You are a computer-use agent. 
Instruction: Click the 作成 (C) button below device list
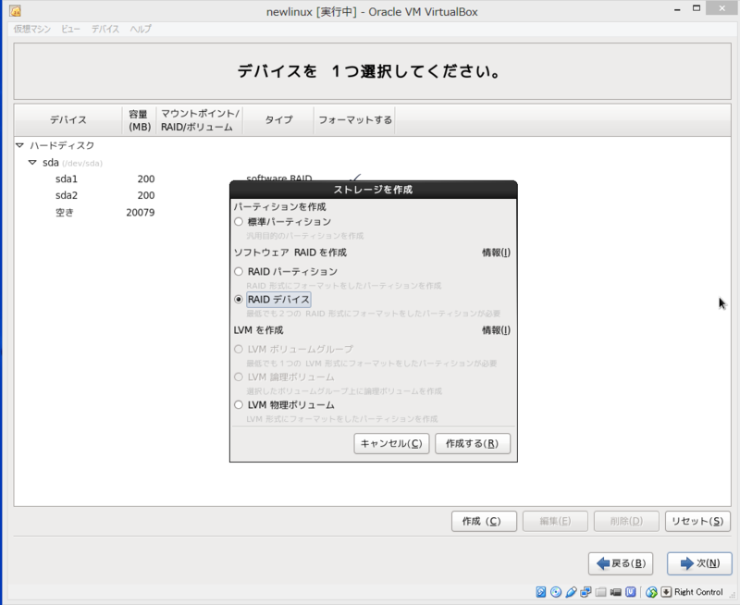tap(484, 522)
